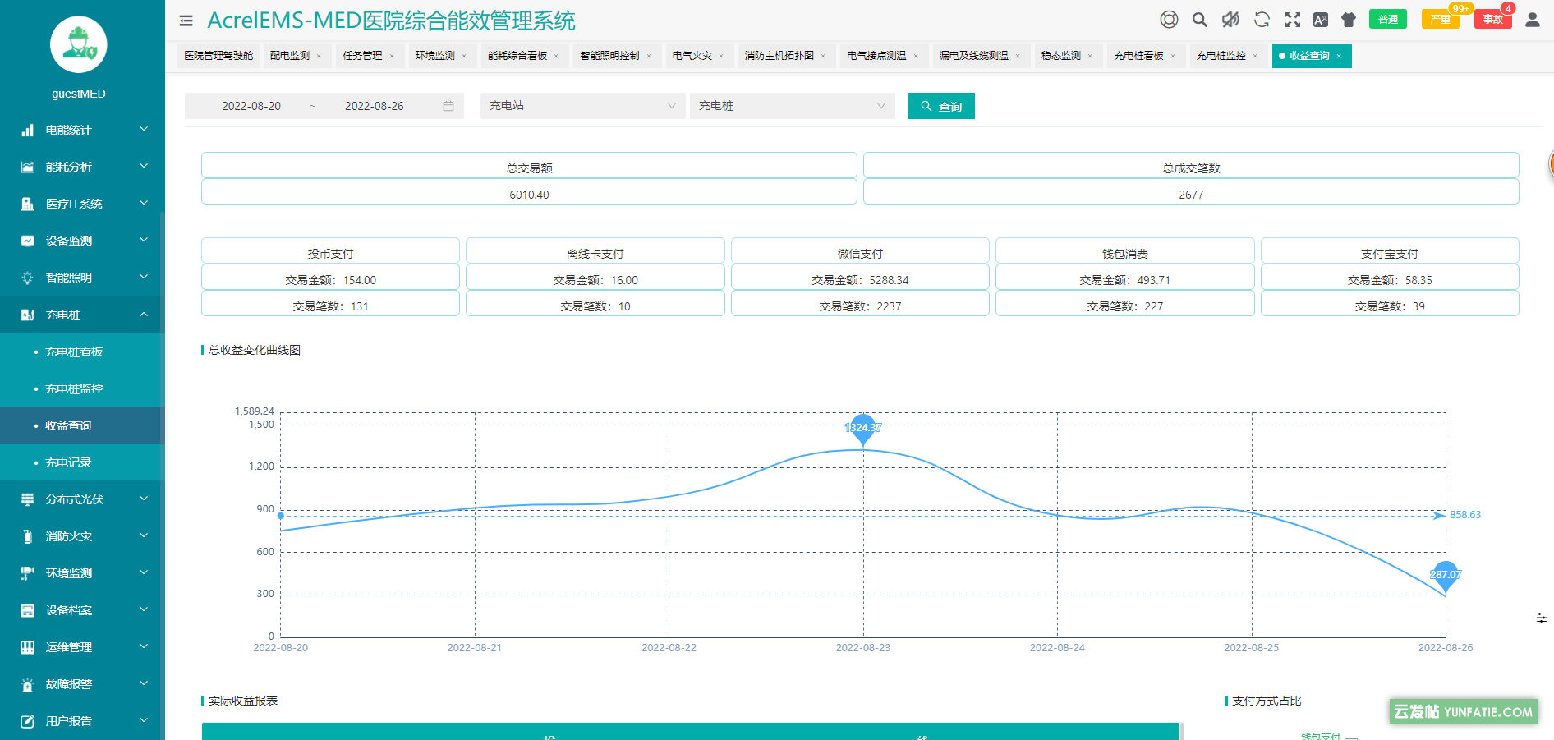Expand the 分布式光伏 menu chevron
Screen dimensions: 1554x740
[144, 499]
